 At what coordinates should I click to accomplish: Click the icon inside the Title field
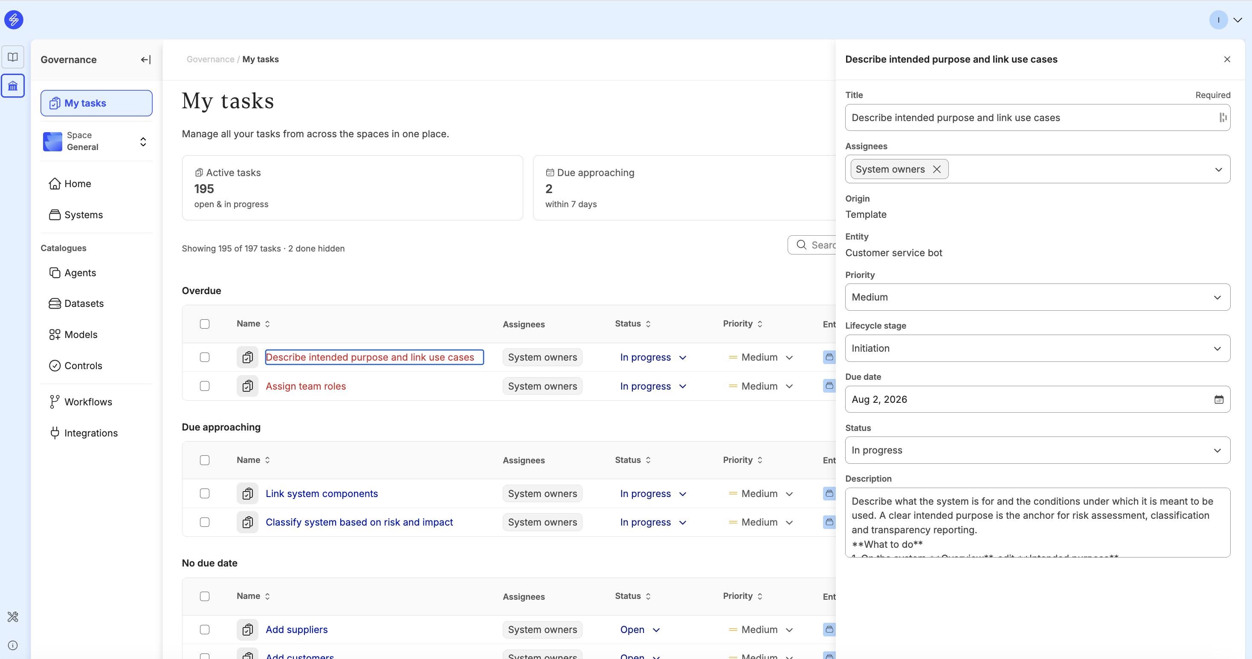pos(1223,118)
